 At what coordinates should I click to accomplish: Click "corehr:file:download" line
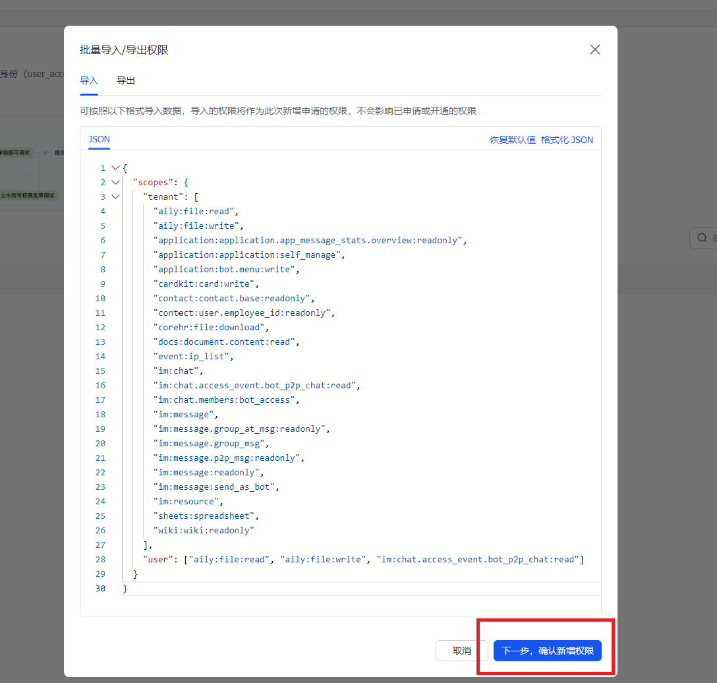click(x=211, y=328)
